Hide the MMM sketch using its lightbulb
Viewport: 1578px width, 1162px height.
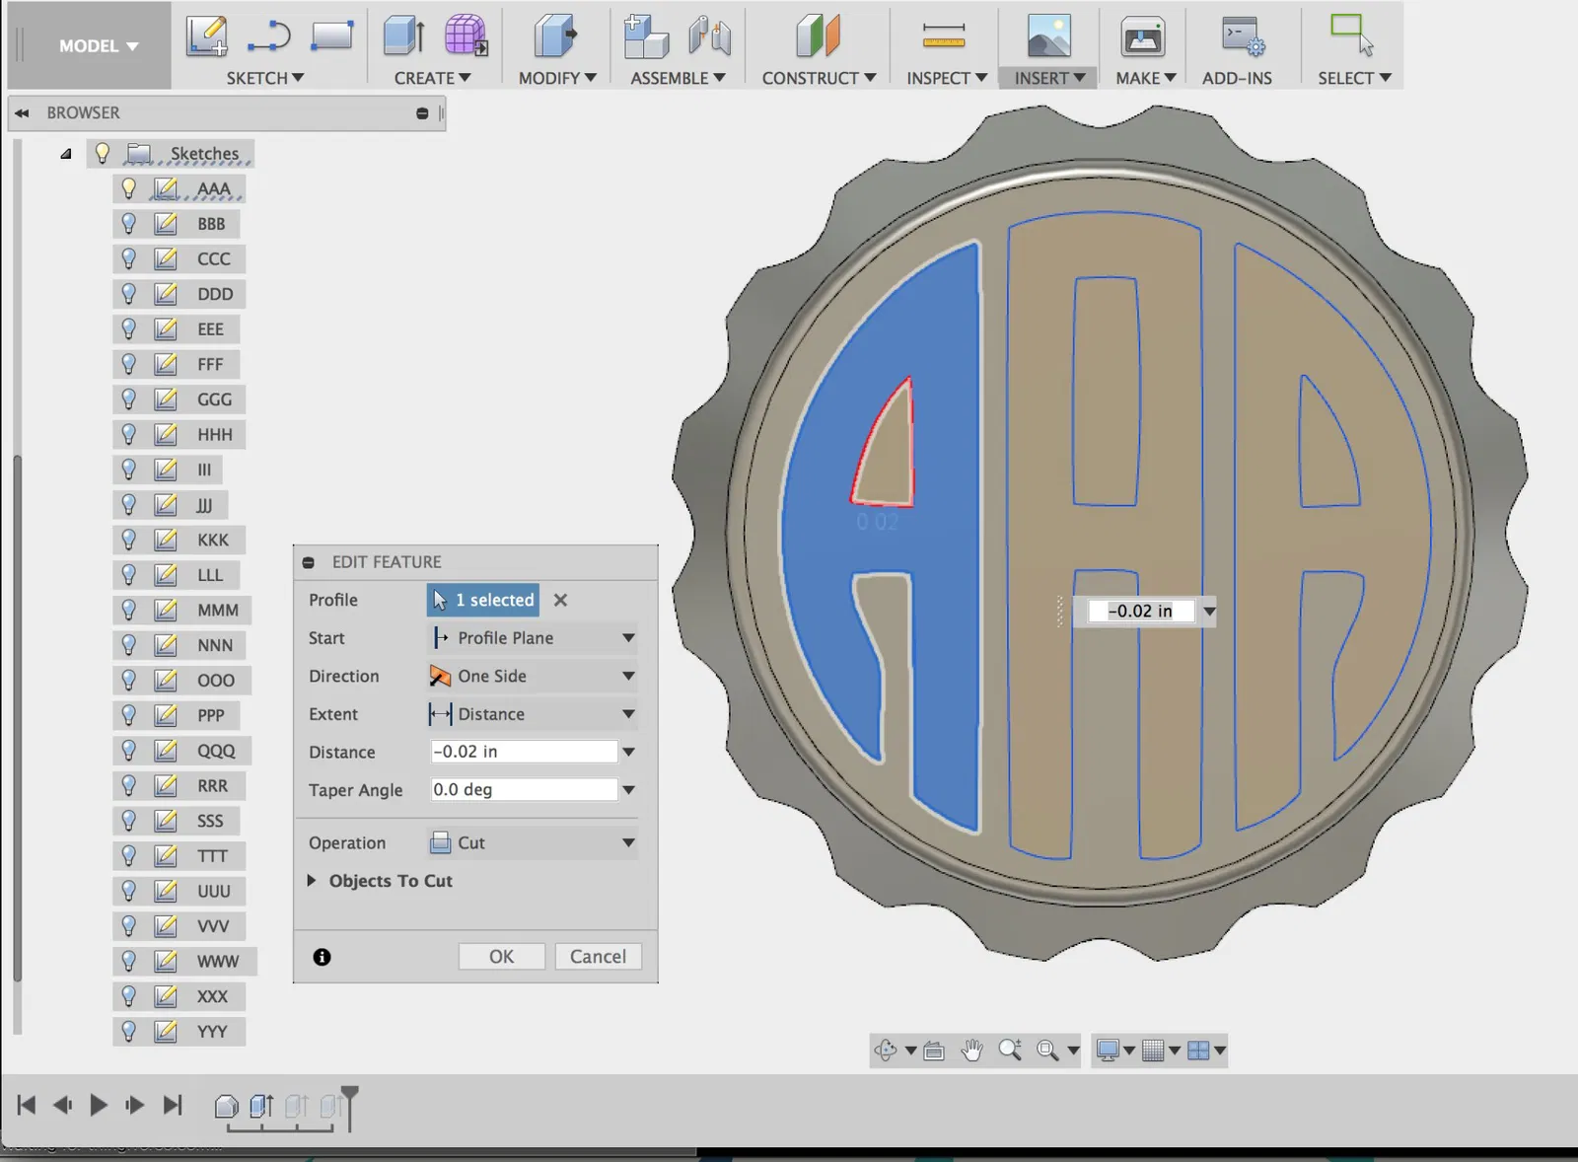[128, 610]
